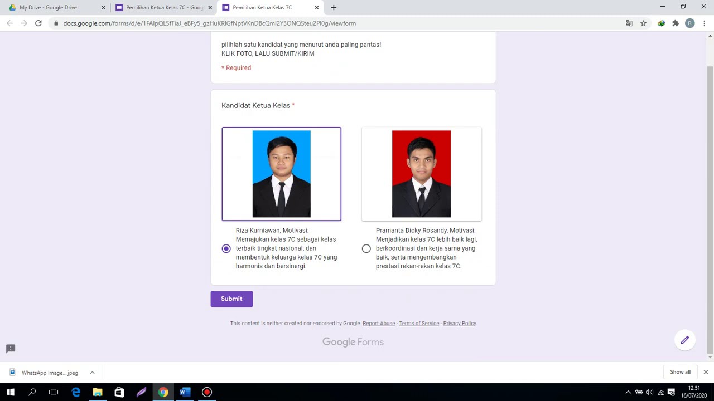Image resolution: width=714 pixels, height=401 pixels.
Task: Close the active Pemilihan Ketua Kelas 7C tab
Action: pos(317,8)
